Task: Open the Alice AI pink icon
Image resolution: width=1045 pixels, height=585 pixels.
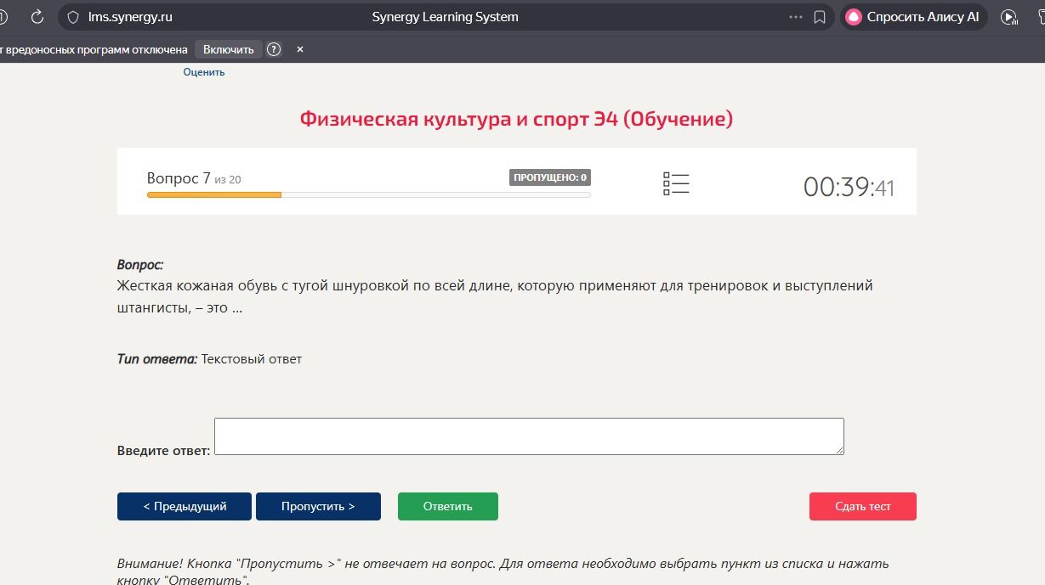Action: [x=853, y=17]
